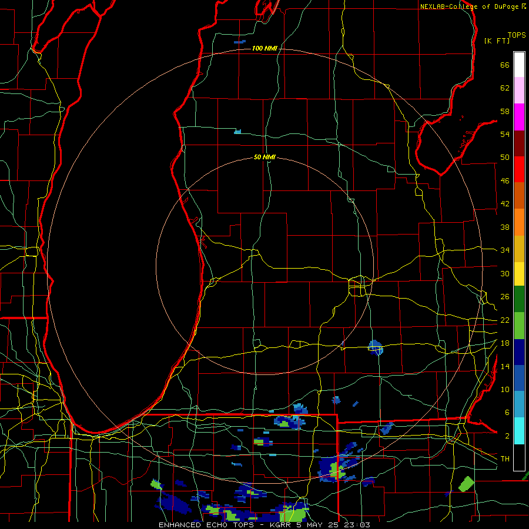This screenshot has width=529, height=529.
Task: Click the bright orange legend swatch
Action: [x=519, y=222]
